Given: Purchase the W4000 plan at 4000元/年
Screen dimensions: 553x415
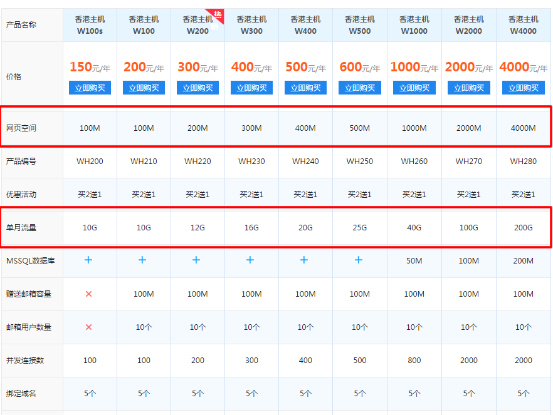Looking at the screenshot, I should 523,88.
